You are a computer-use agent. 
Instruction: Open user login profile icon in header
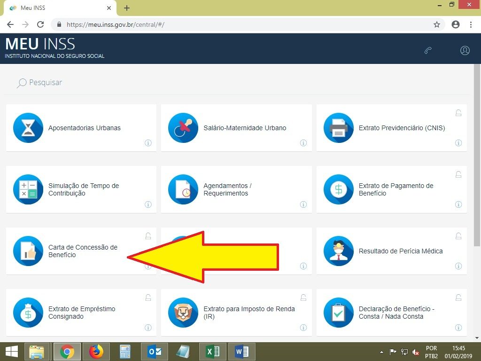465,50
